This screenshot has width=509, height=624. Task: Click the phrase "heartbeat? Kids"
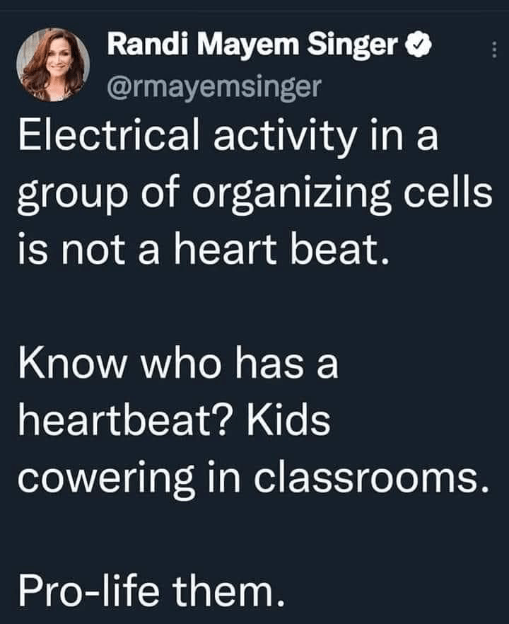(174, 423)
